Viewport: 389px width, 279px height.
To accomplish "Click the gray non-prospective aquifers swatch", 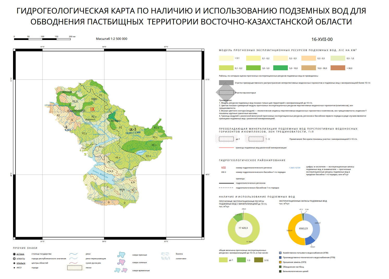I will coord(226,83).
